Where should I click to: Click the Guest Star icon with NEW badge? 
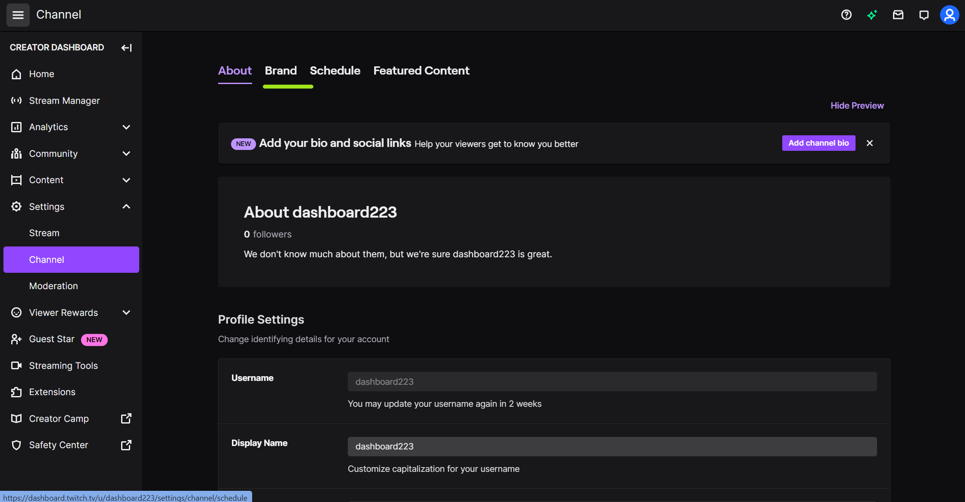tap(17, 340)
